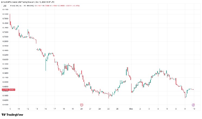Screen dimensions: 202x119
Task: Select the Dec label on time axis
Action: (131, 109)
